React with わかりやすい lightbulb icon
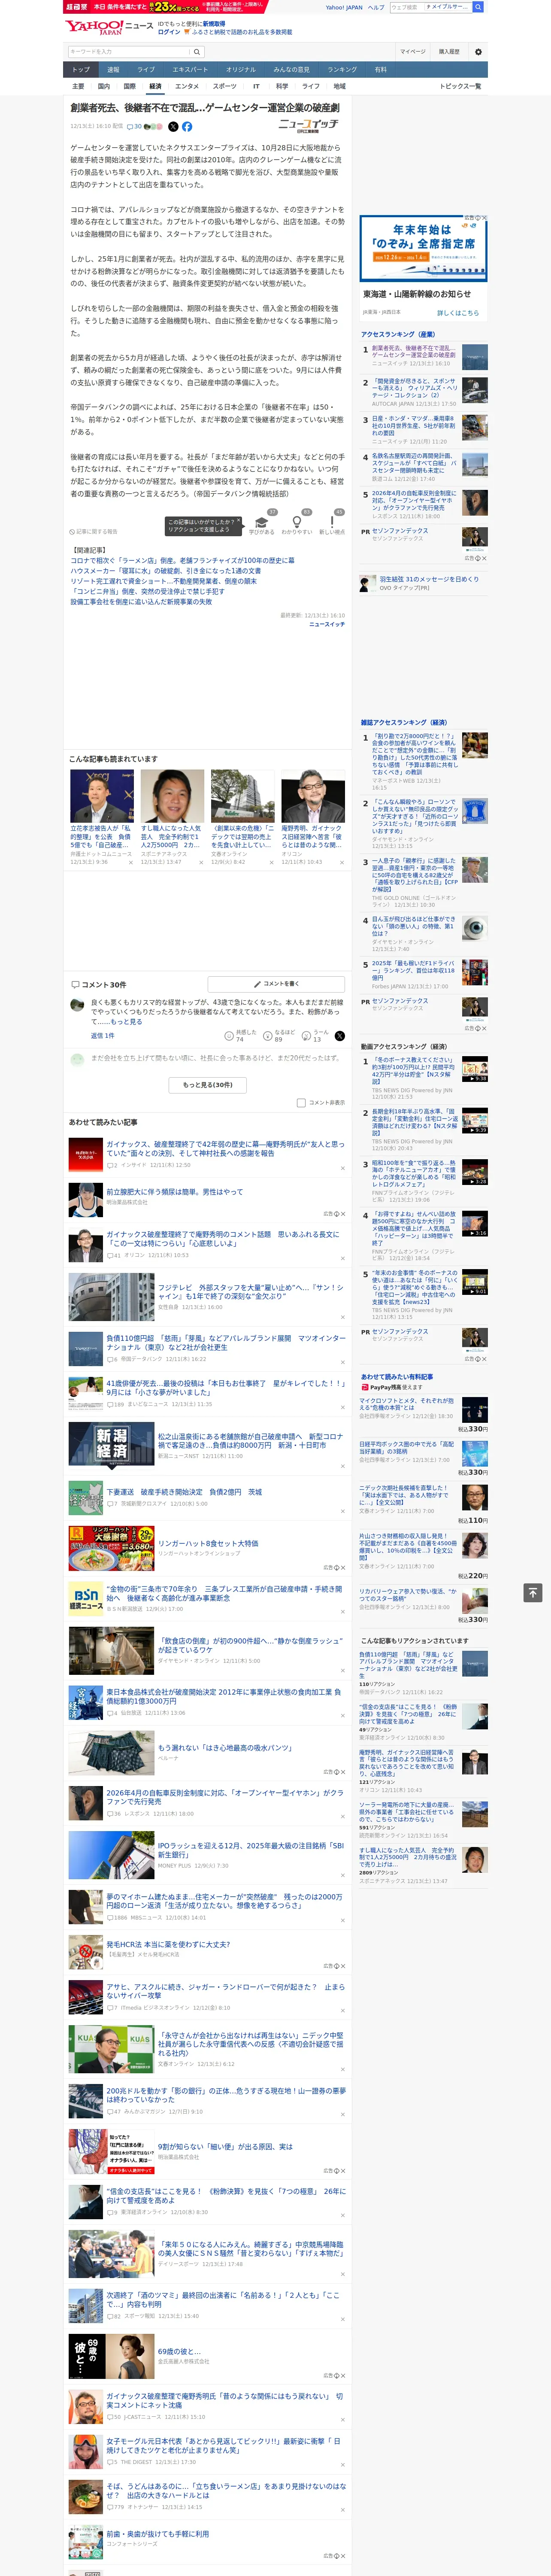Screen dimensions: 551x2576 [x=297, y=522]
